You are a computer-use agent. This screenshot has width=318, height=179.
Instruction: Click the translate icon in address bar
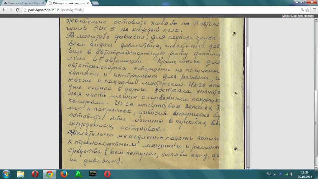point(301,10)
